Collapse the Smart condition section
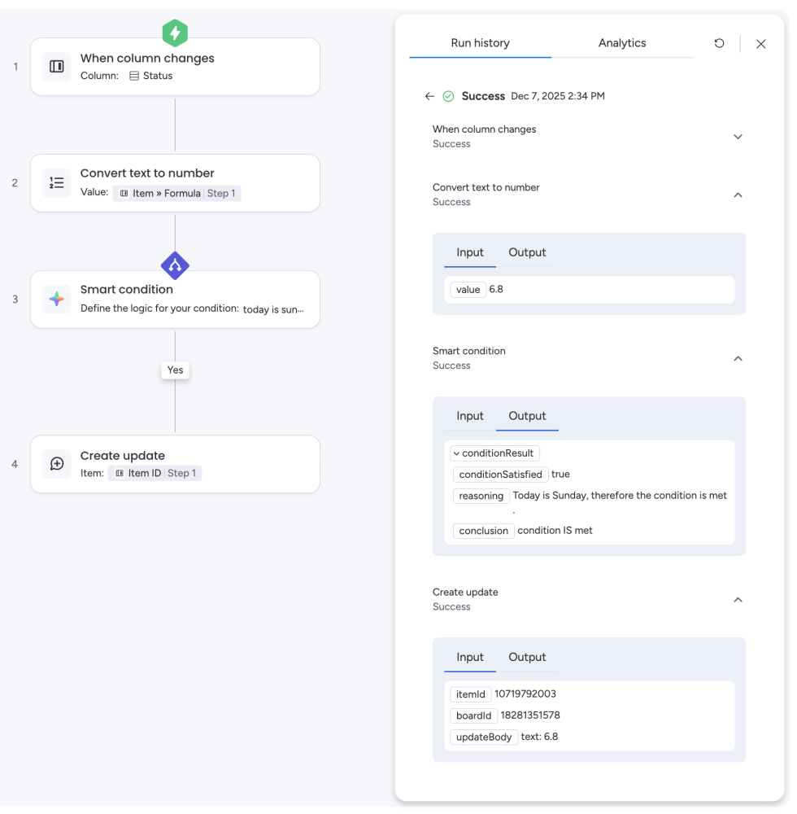 coord(738,359)
